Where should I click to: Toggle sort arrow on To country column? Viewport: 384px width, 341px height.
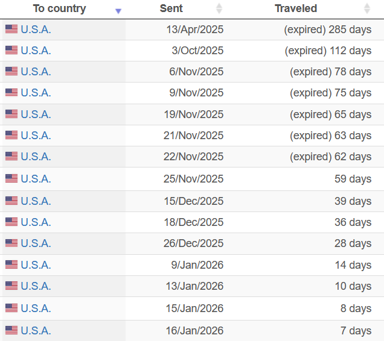click(118, 10)
